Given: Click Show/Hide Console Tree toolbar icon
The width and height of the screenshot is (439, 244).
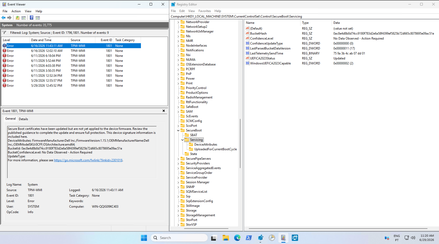Looking at the screenshot, I should 24,18.
